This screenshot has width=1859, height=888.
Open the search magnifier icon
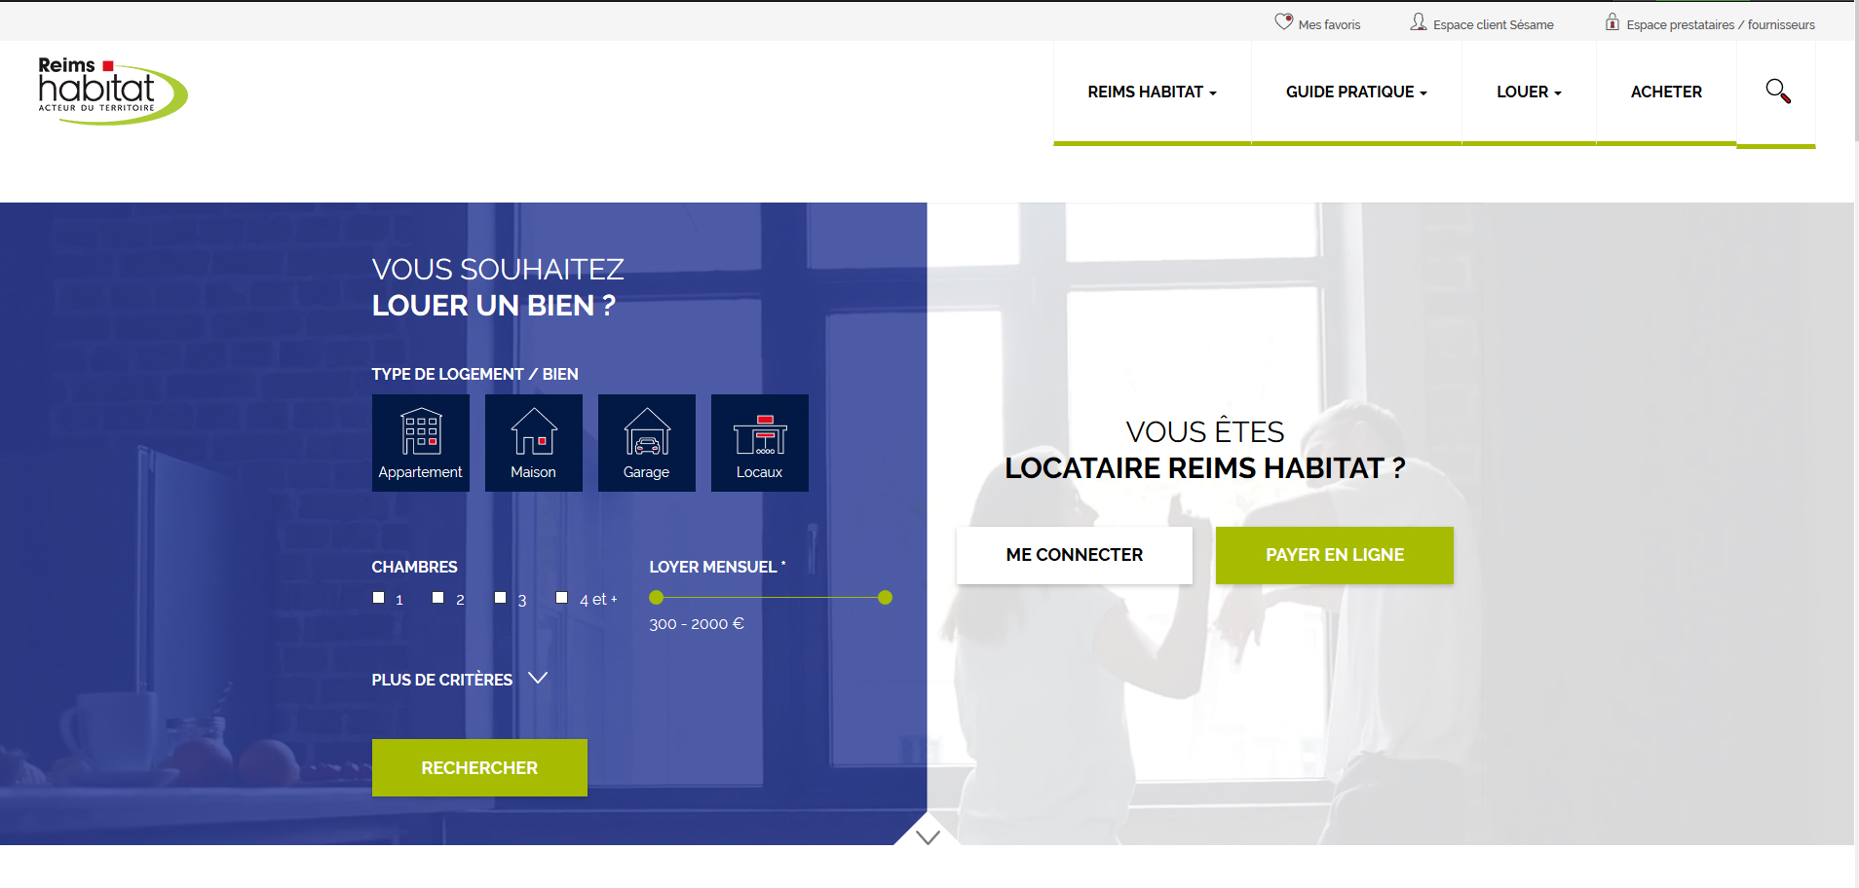click(1777, 92)
